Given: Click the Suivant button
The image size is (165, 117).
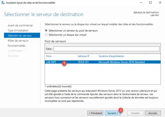Looking at the screenshot, I should pos(113,113).
